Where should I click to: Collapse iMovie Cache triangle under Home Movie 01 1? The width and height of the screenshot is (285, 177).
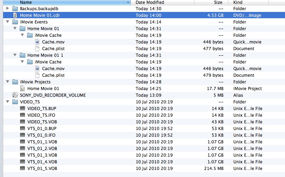22,62
